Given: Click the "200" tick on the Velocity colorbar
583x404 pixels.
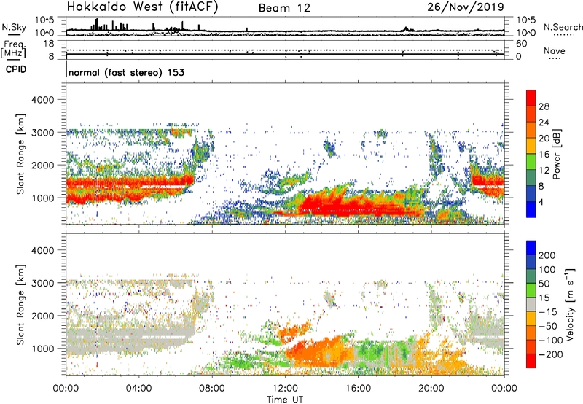Looking at the screenshot, I should click(547, 255).
